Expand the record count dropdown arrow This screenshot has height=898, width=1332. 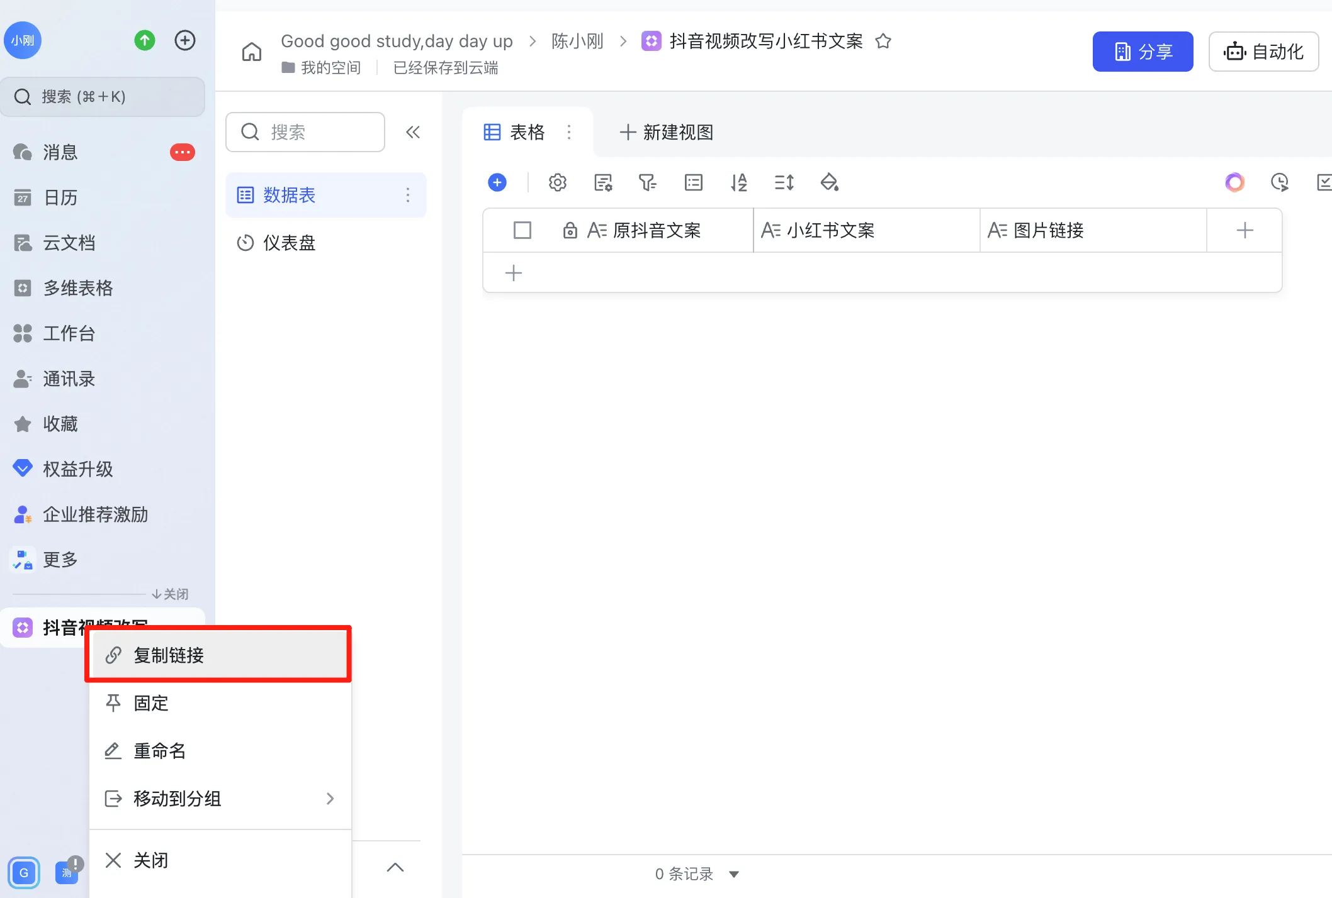[734, 874]
